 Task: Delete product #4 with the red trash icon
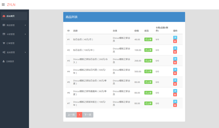coord(175,73)
